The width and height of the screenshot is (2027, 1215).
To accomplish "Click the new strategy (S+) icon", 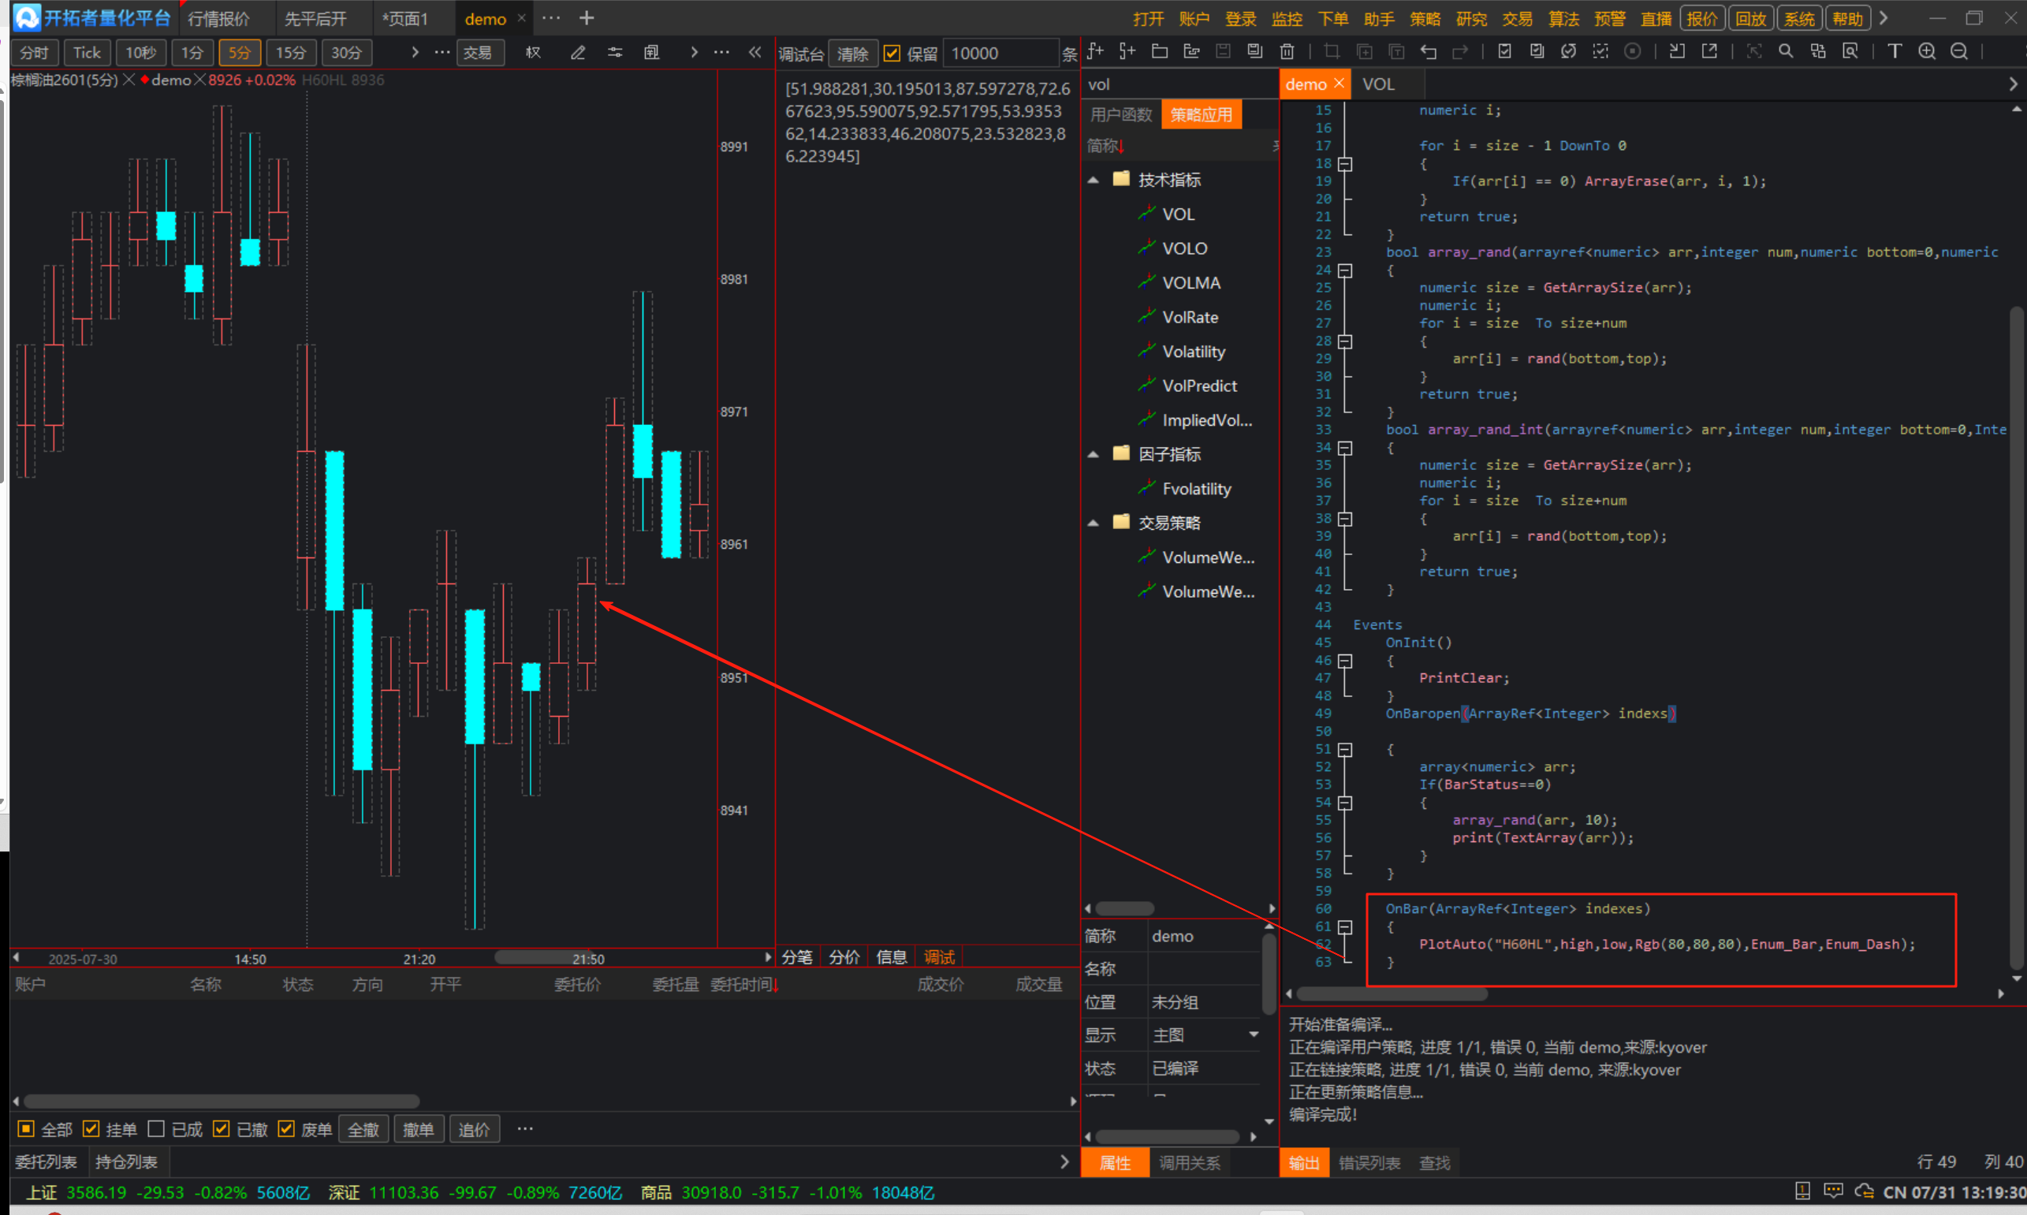I will (1127, 51).
